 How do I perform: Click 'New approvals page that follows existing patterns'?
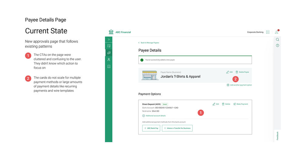(52, 44)
